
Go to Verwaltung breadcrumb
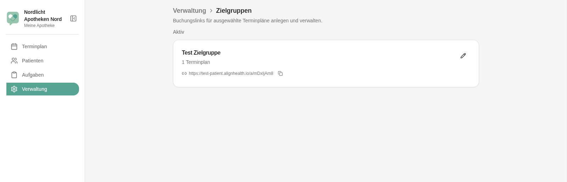tap(190, 11)
